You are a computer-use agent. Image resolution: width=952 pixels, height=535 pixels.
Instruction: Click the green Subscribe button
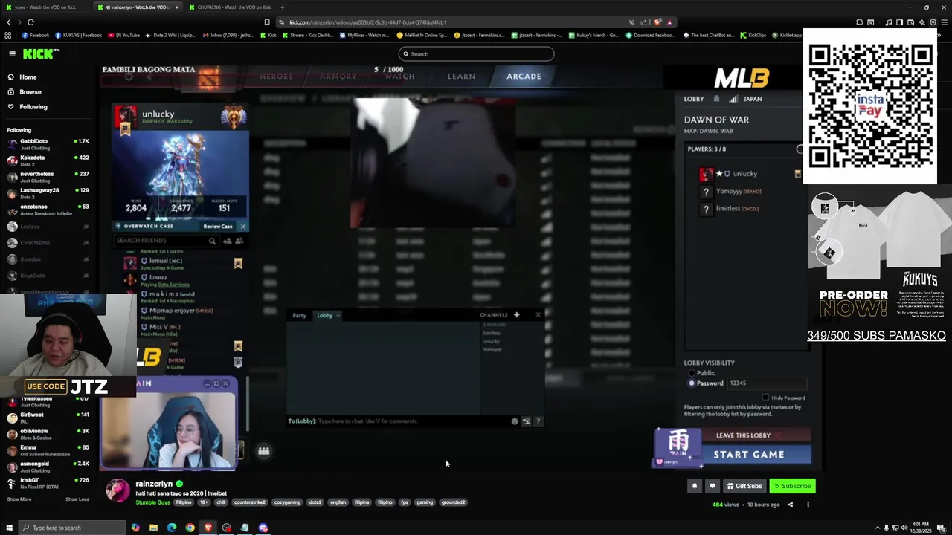click(792, 486)
